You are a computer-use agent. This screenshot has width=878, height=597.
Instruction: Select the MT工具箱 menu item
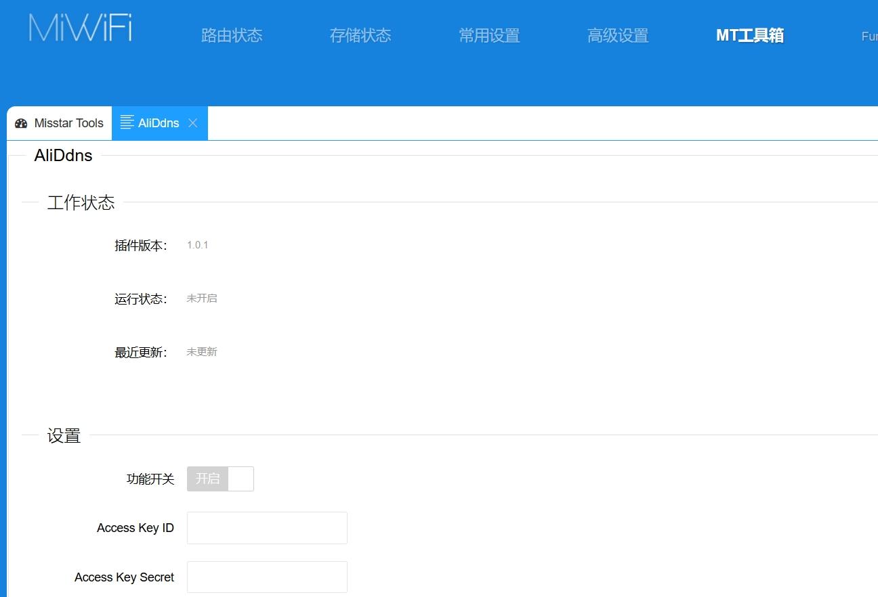[x=750, y=36]
